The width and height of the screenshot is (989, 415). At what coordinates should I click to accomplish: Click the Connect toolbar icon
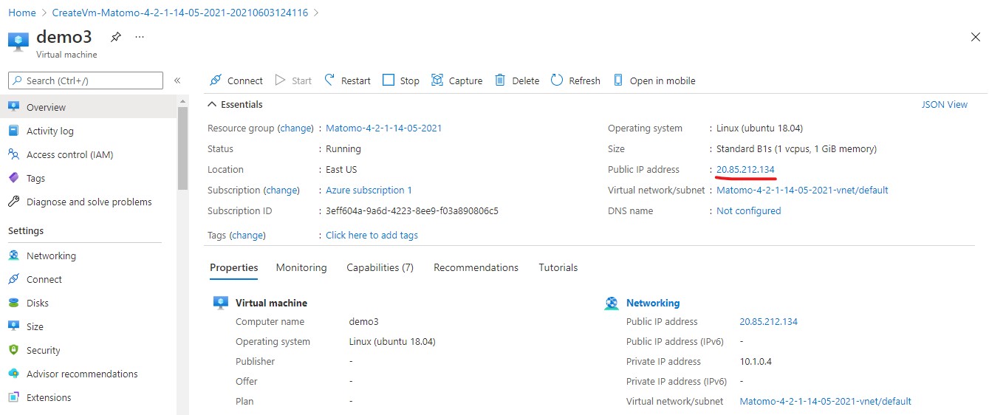coord(216,80)
